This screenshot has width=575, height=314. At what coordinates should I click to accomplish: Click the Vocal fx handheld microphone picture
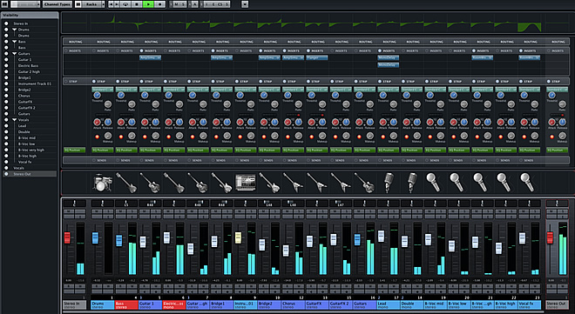pyautogui.click(x=528, y=183)
